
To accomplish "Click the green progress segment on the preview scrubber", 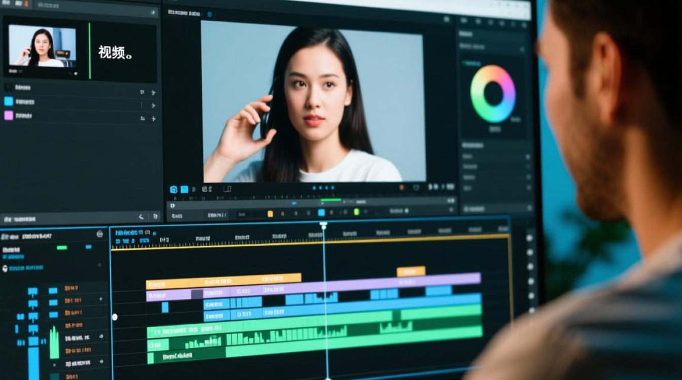I will tap(331, 200).
